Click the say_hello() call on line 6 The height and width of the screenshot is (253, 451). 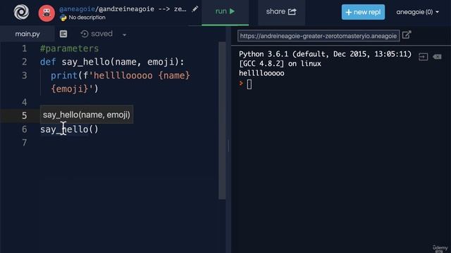pyautogui.click(x=69, y=129)
